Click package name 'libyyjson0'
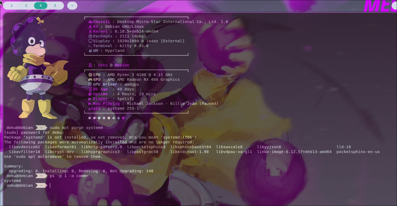Image resolution: width=397 pixels, height=206 pixels. pos(269,147)
